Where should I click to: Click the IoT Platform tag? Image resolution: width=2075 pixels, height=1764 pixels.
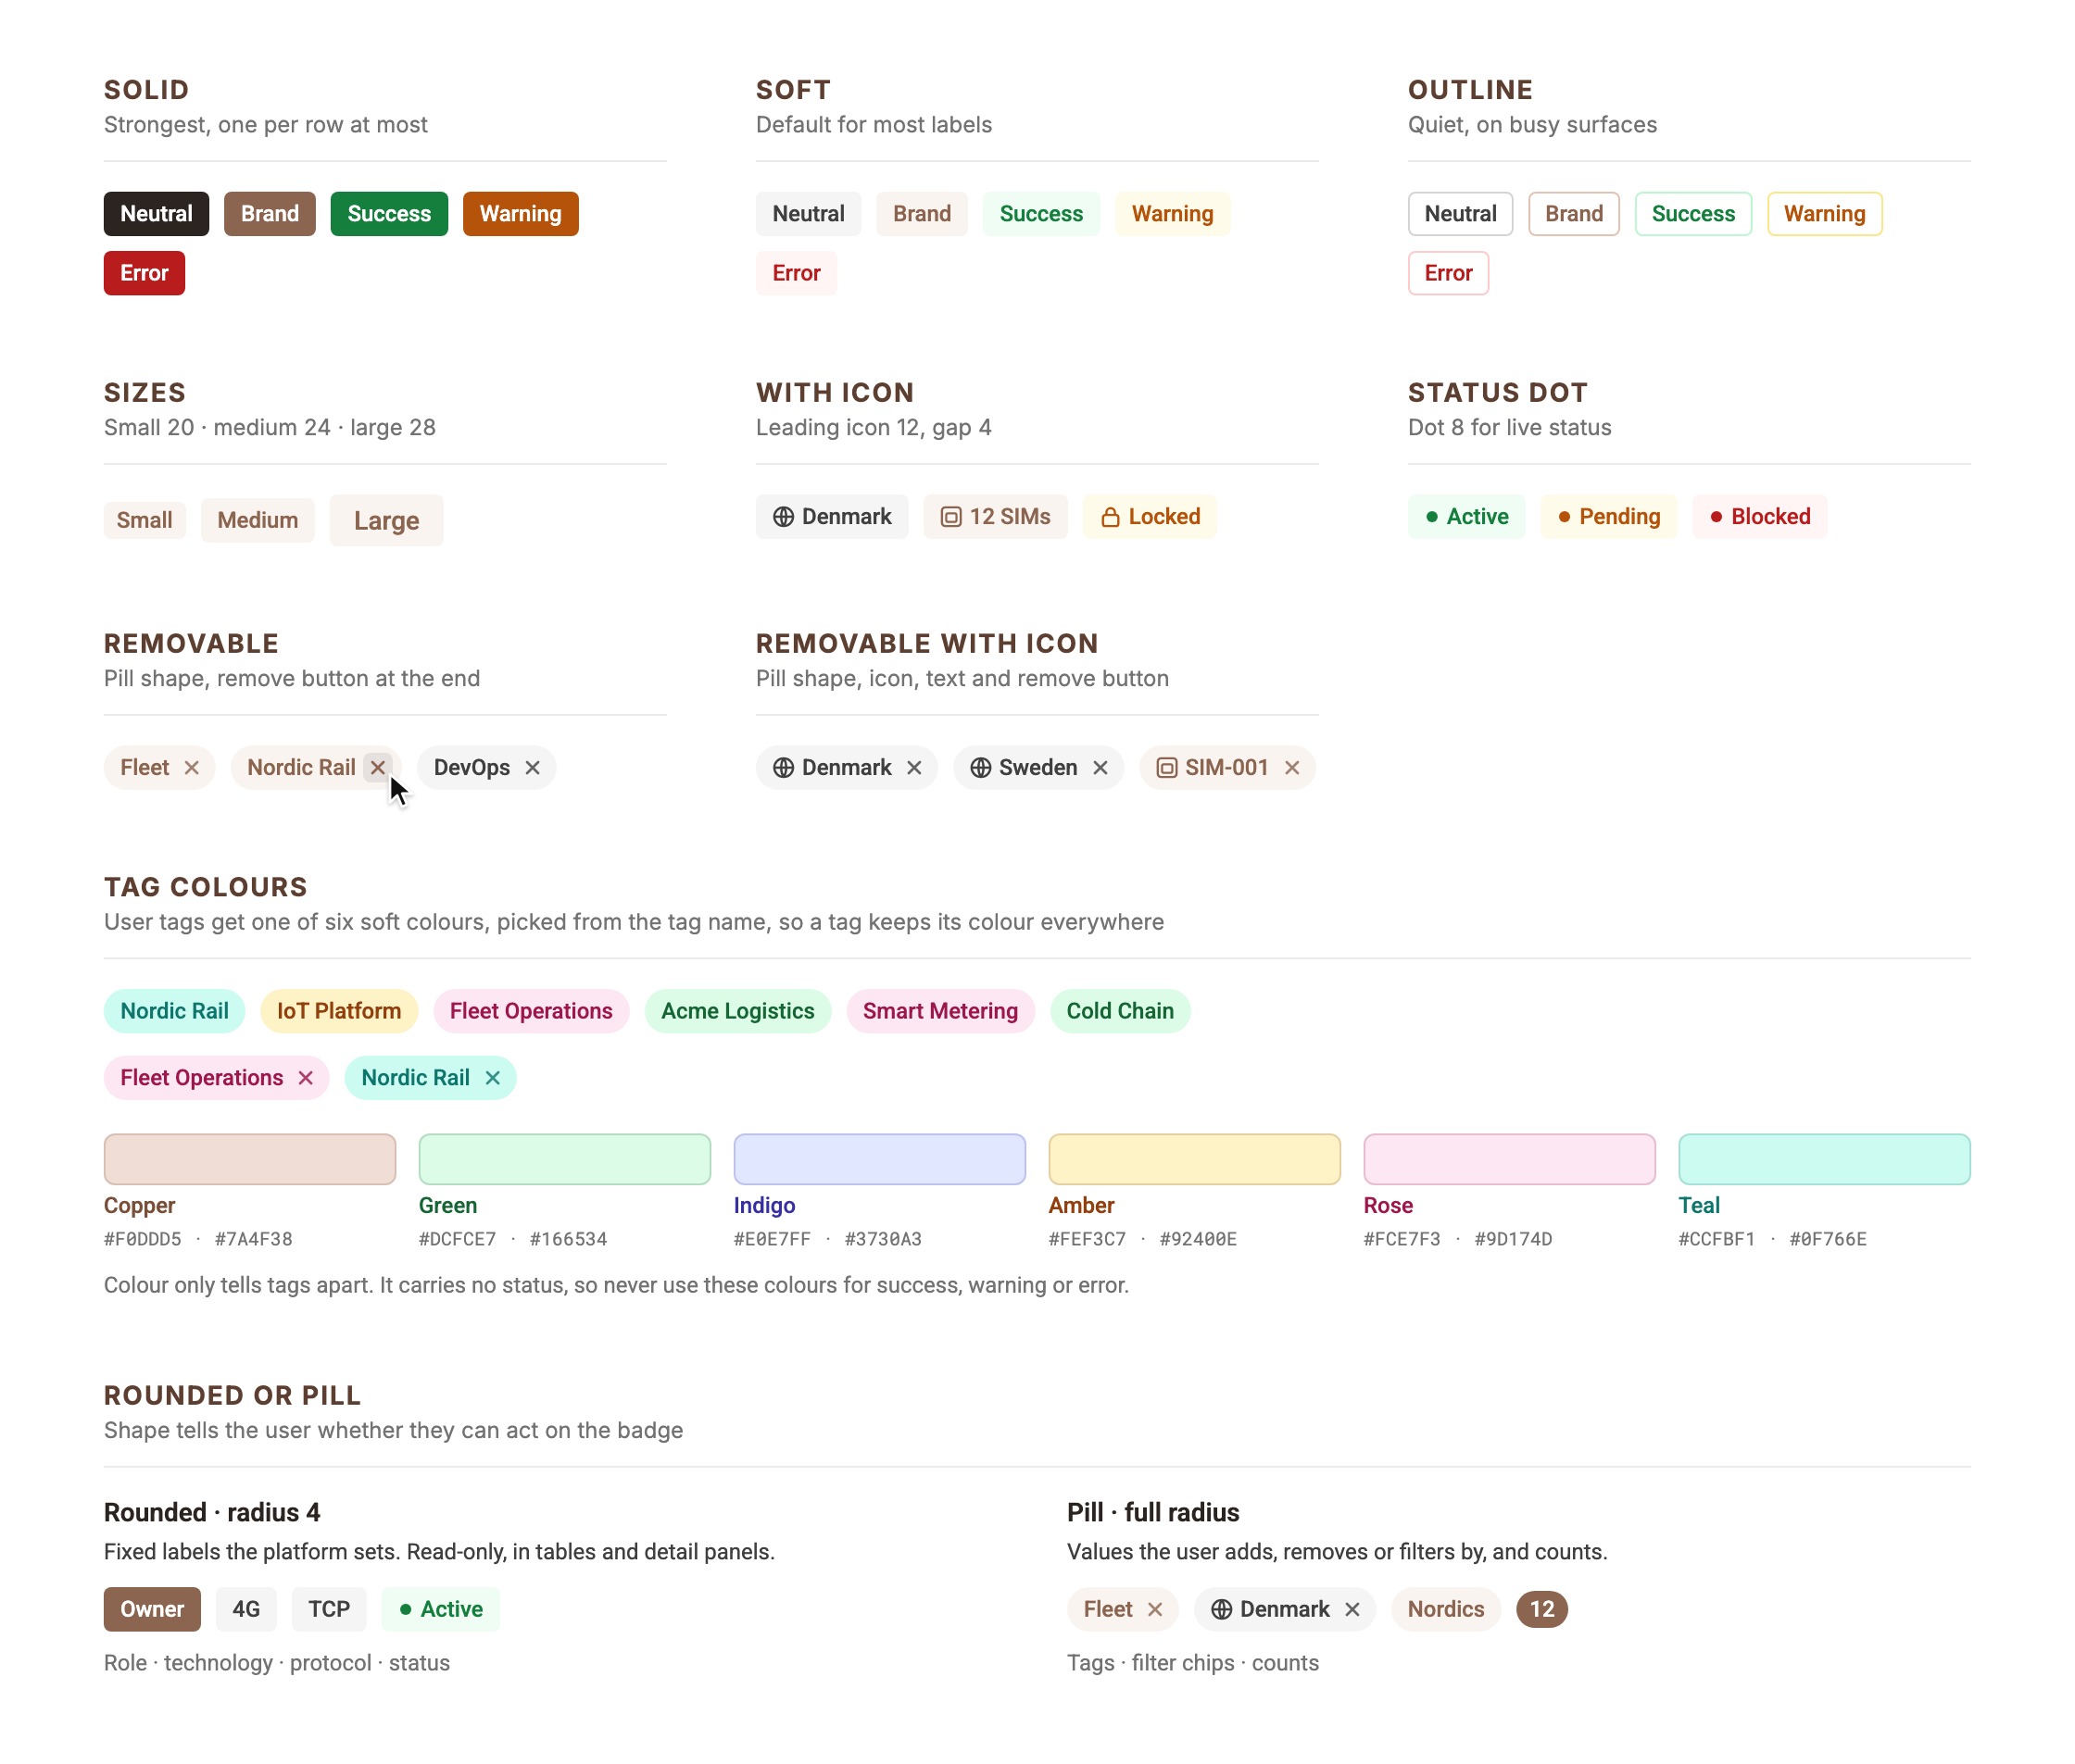coord(339,1010)
